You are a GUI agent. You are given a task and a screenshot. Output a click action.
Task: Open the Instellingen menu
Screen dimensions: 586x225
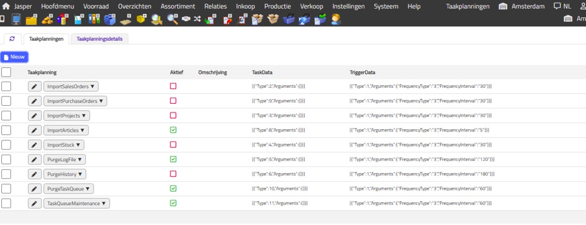tap(348, 6)
